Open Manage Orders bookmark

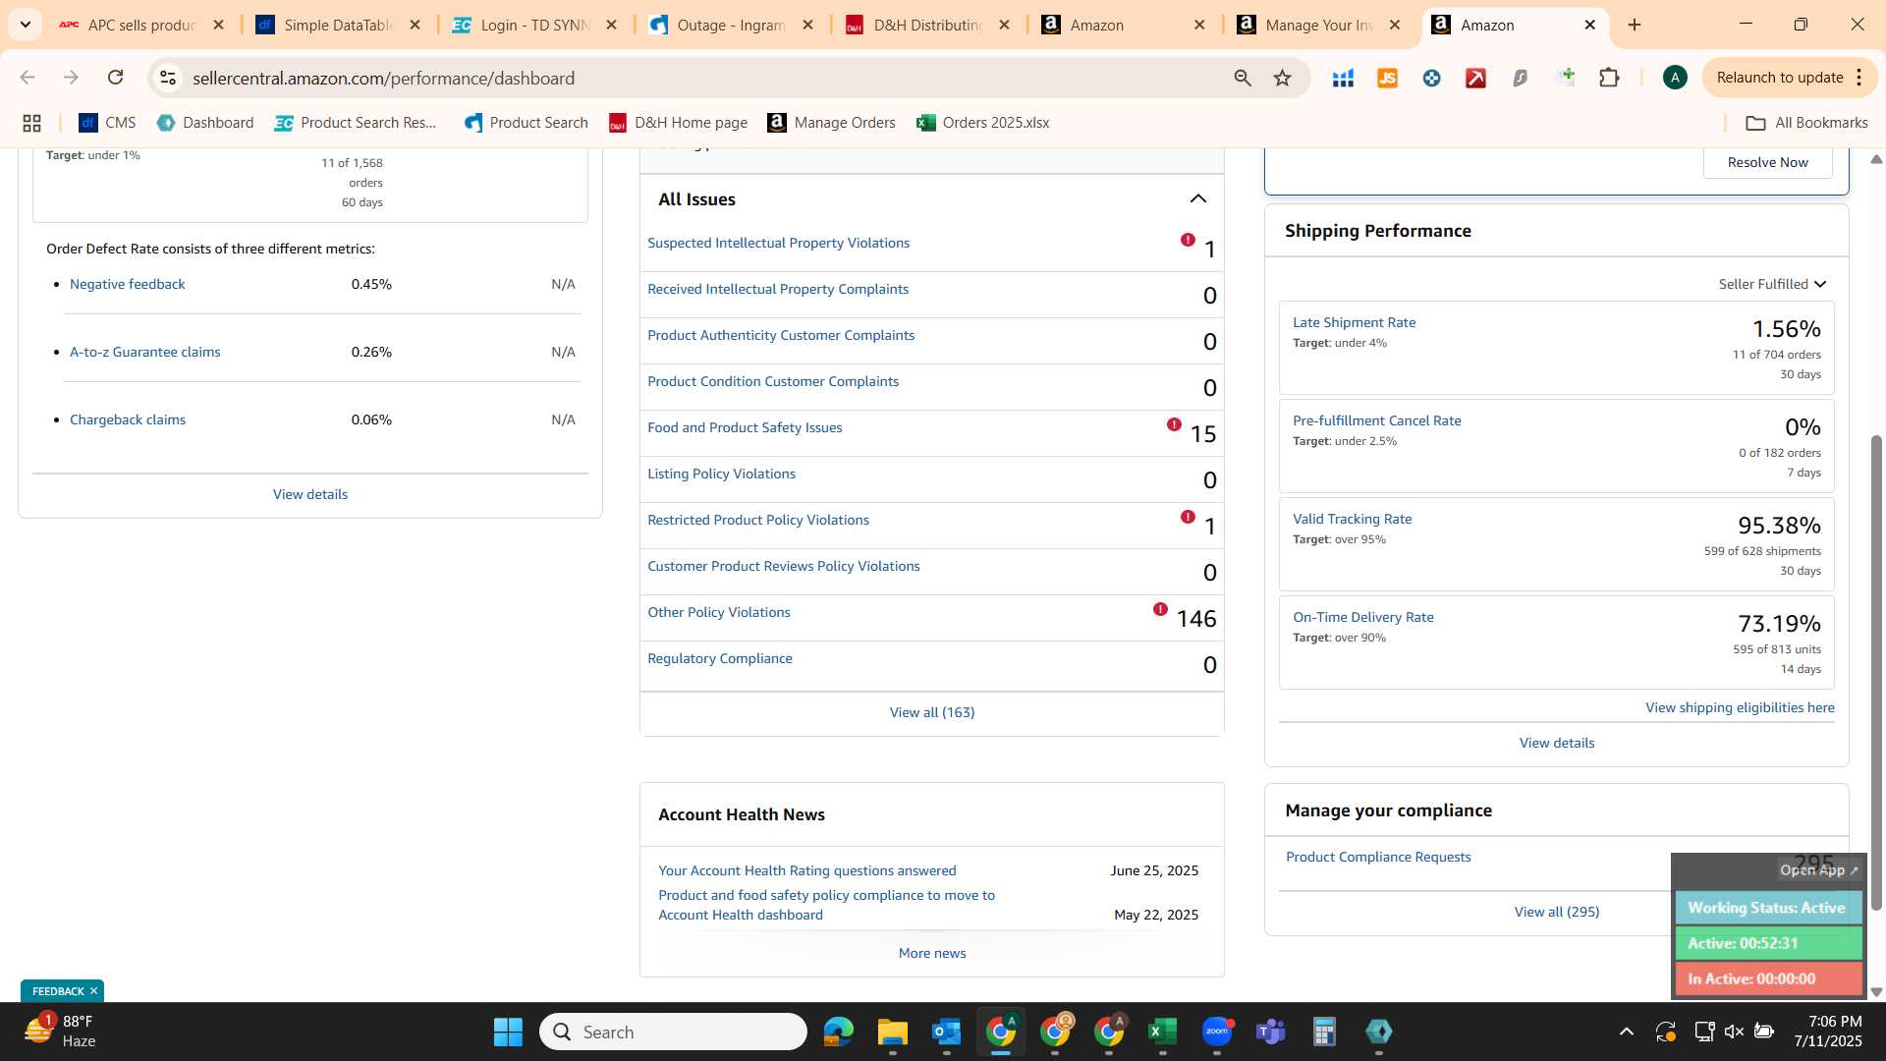tap(832, 123)
